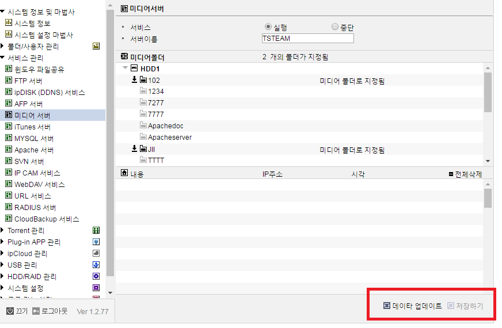Select the Apacheserver folder
502x328 pixels.
[x=166, y=138]
